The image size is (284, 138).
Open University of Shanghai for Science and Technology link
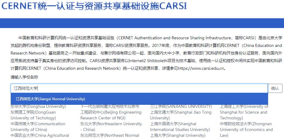pyautogui.click(x=244, y=112)
